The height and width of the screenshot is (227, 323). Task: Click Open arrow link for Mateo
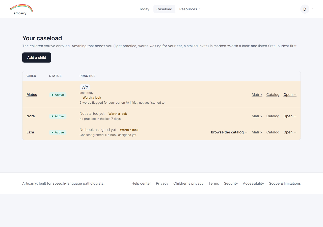pos(290,95)
